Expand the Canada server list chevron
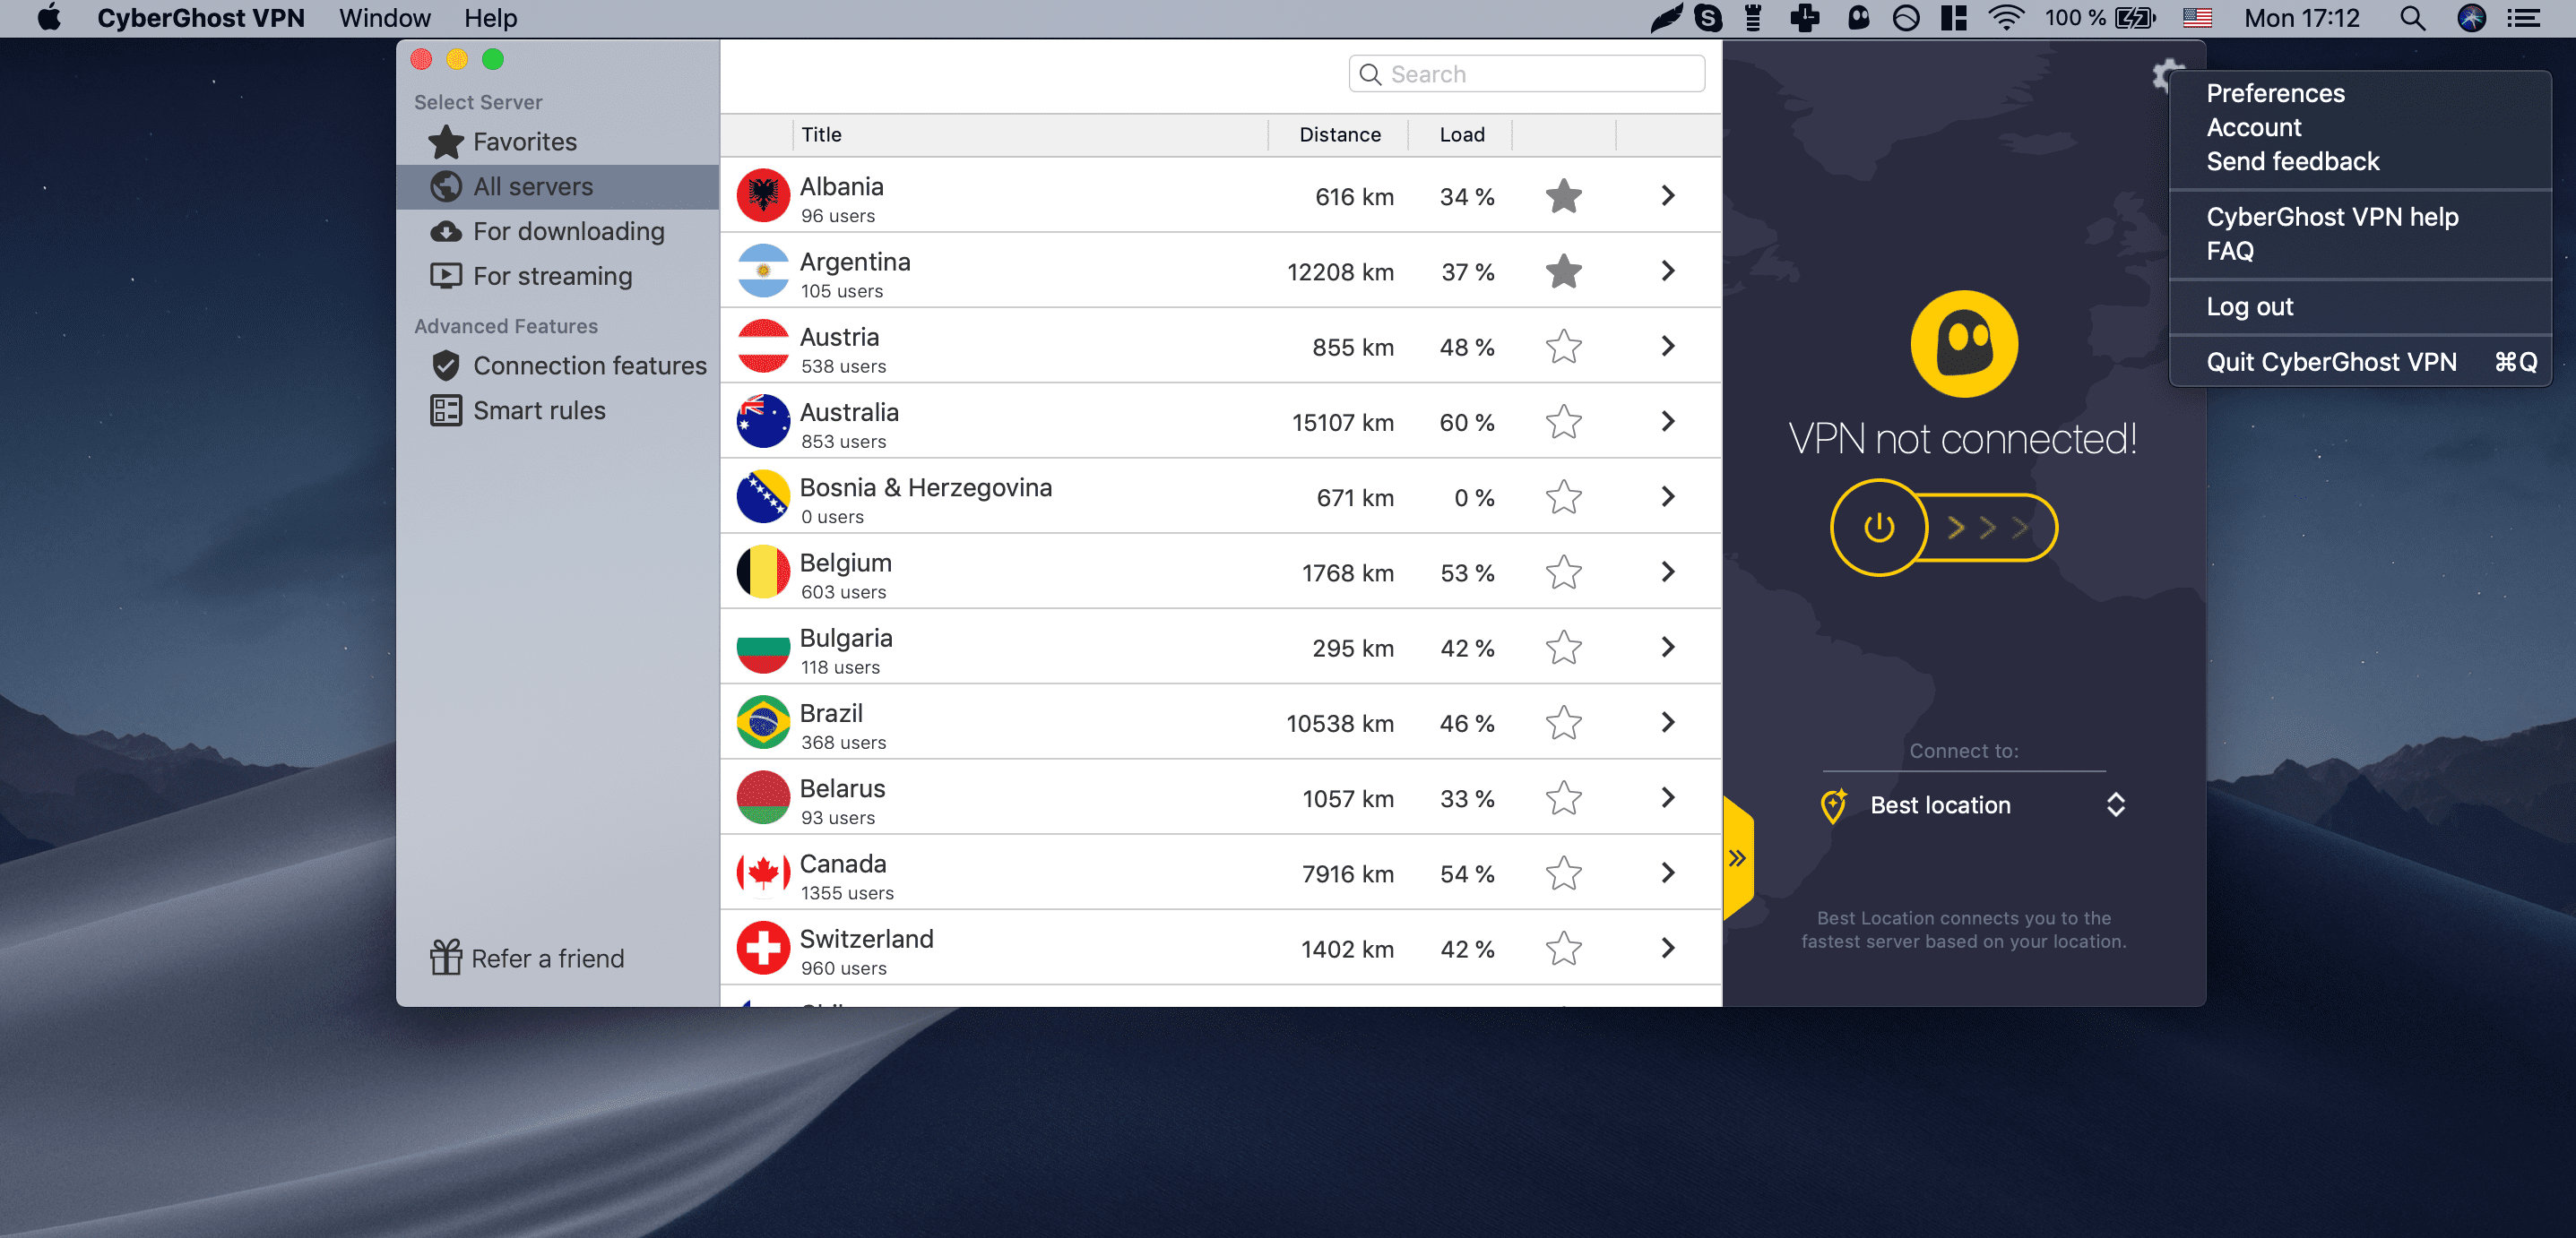This screenshot has height=1238, width=2576. (x=1667, y=873)
